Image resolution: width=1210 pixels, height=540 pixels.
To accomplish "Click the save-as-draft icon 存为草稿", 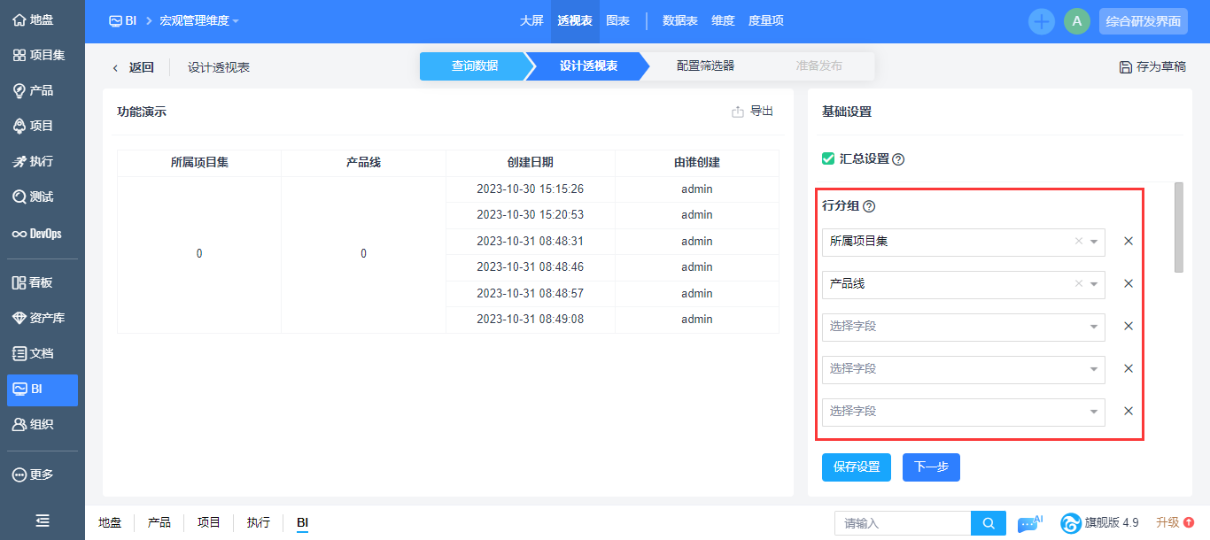I will [x=1126, y=67].
